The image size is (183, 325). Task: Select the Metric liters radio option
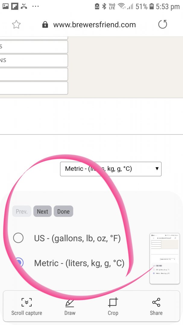pyautogui.click(x=18, y=263)
